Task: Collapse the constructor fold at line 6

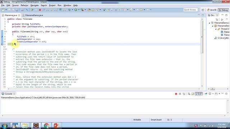Action: (6, 32)
